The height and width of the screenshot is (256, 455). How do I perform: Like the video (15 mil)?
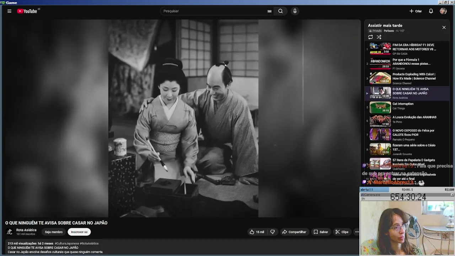coord(257,232)
